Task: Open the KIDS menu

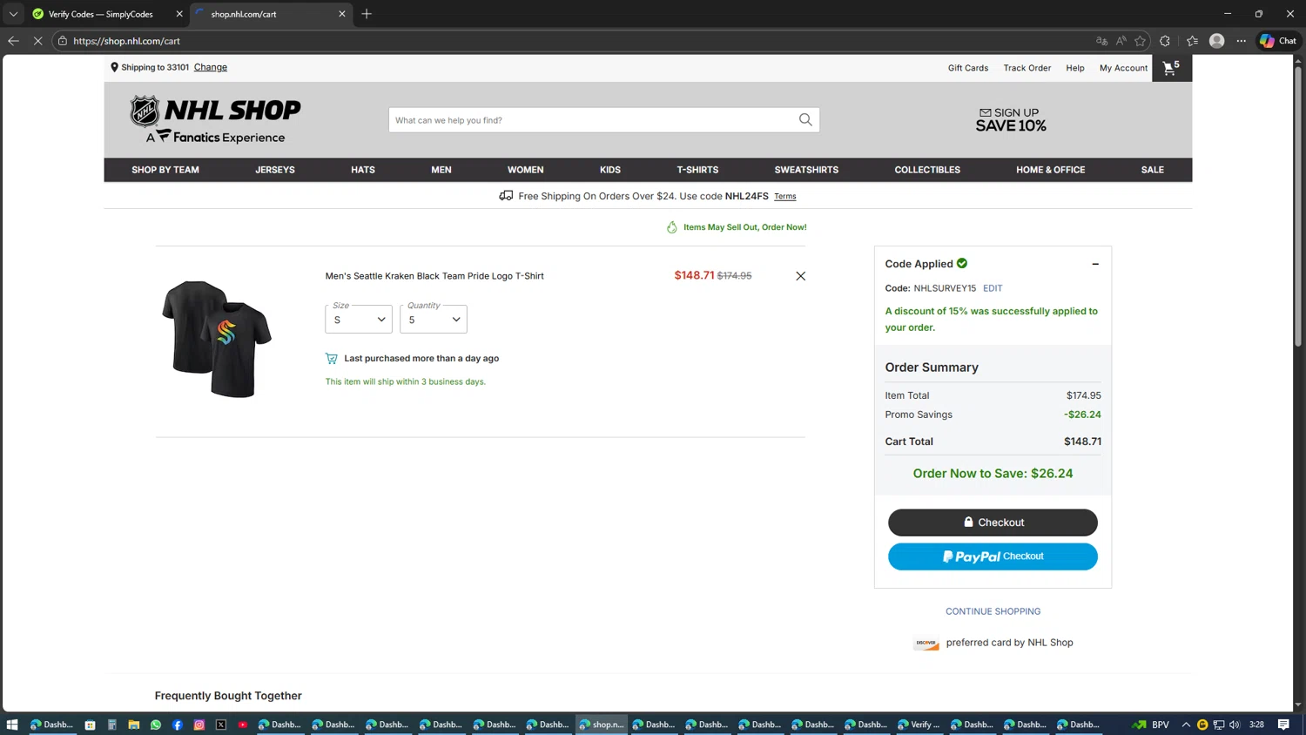Action: point(610,170)
